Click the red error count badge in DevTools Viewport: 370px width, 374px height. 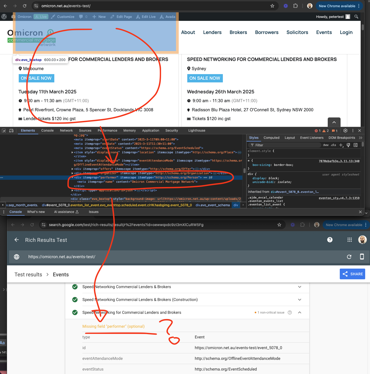tap(318, 131)
